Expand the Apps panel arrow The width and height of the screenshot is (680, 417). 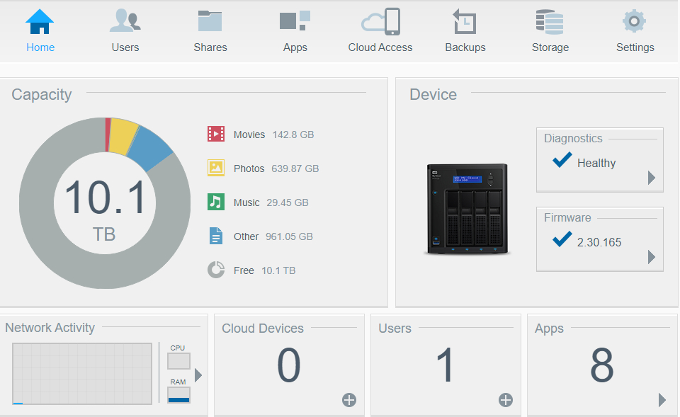coord(662,400)
